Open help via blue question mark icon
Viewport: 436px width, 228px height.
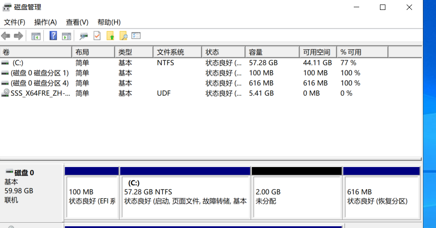coord(53,36)
